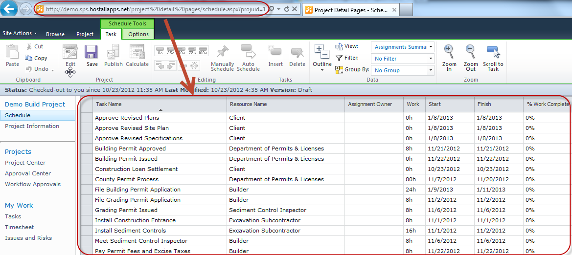This screenshot has height=255, width=572.
Task: Sort by the Task Name column header
Action: pos(160,105)
